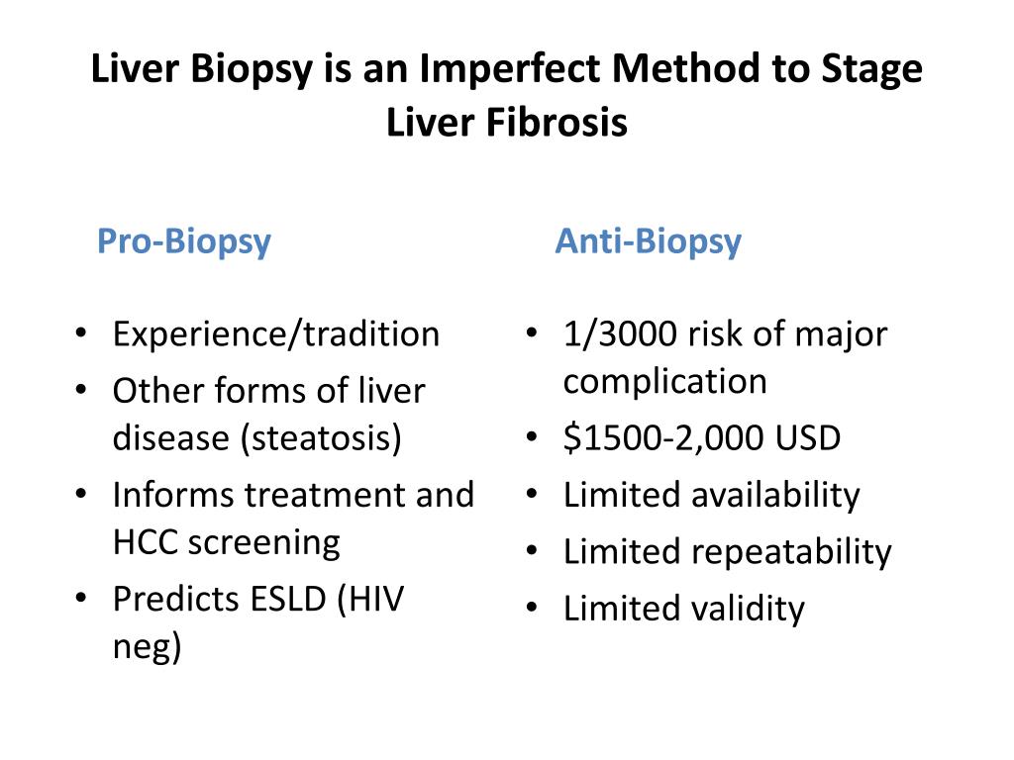
Task: Click the bullet dot beside Experience/tradition
Action: click(81, 333)
